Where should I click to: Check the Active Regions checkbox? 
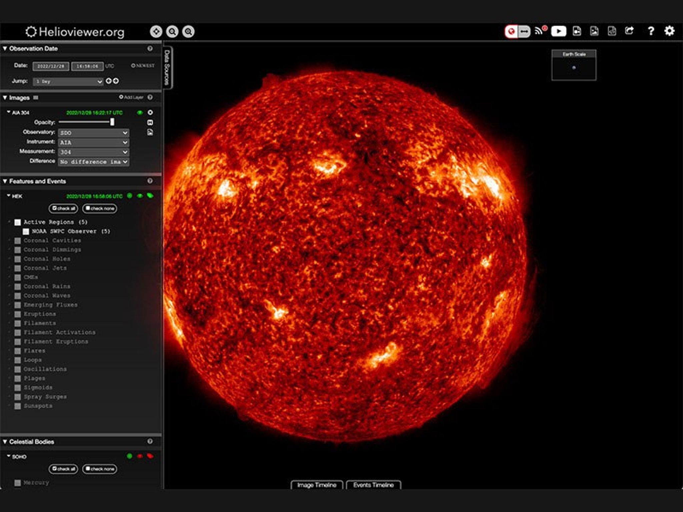click(x=17, y=222)
